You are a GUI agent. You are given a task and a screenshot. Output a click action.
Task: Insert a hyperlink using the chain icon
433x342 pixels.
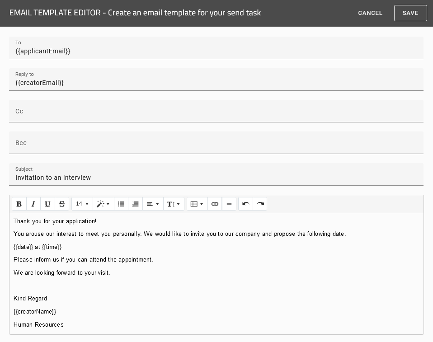[215, 204]
